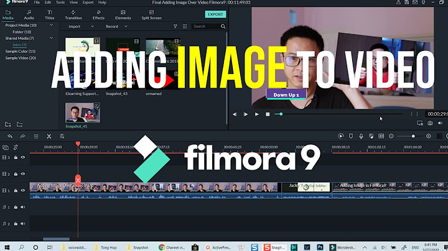Screen dimensions: 448x251
Task: Click the Delete folder icon
Action: pyautogui.click(x=19, y=124)
